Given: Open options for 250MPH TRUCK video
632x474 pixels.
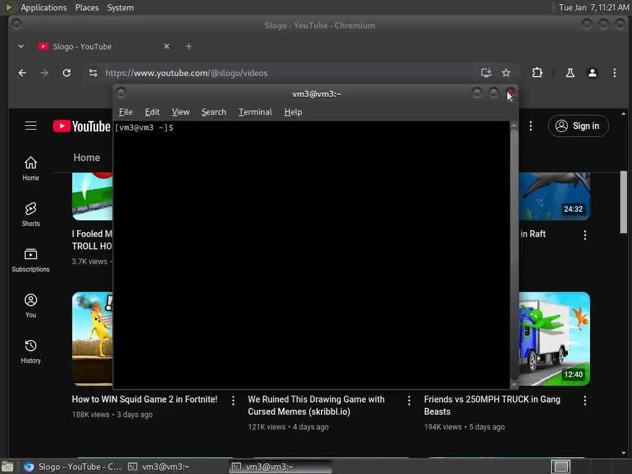Looking at the screenshot, I should 585,400.
